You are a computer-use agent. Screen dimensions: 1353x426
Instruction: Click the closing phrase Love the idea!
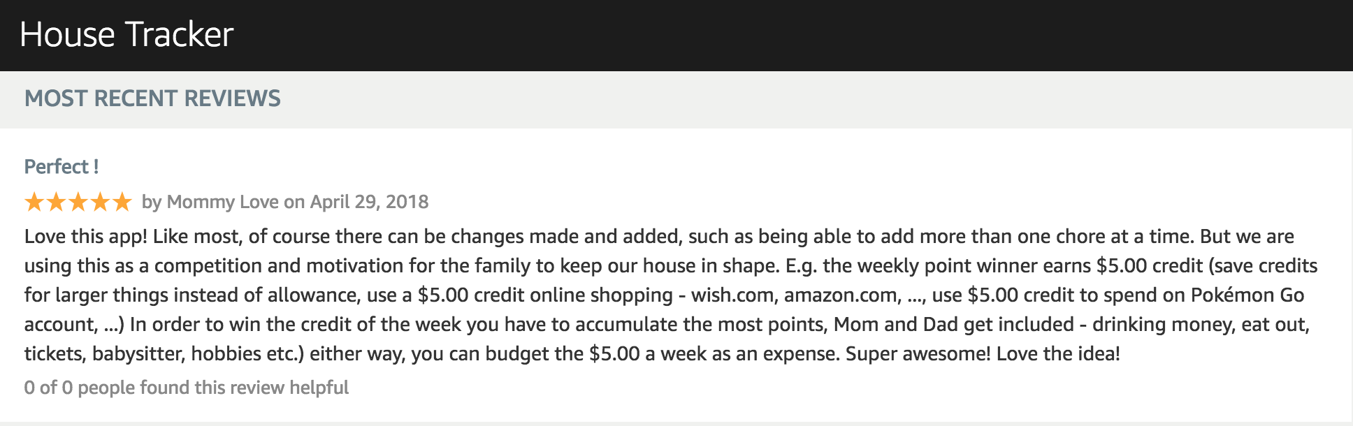(1058, 353)
